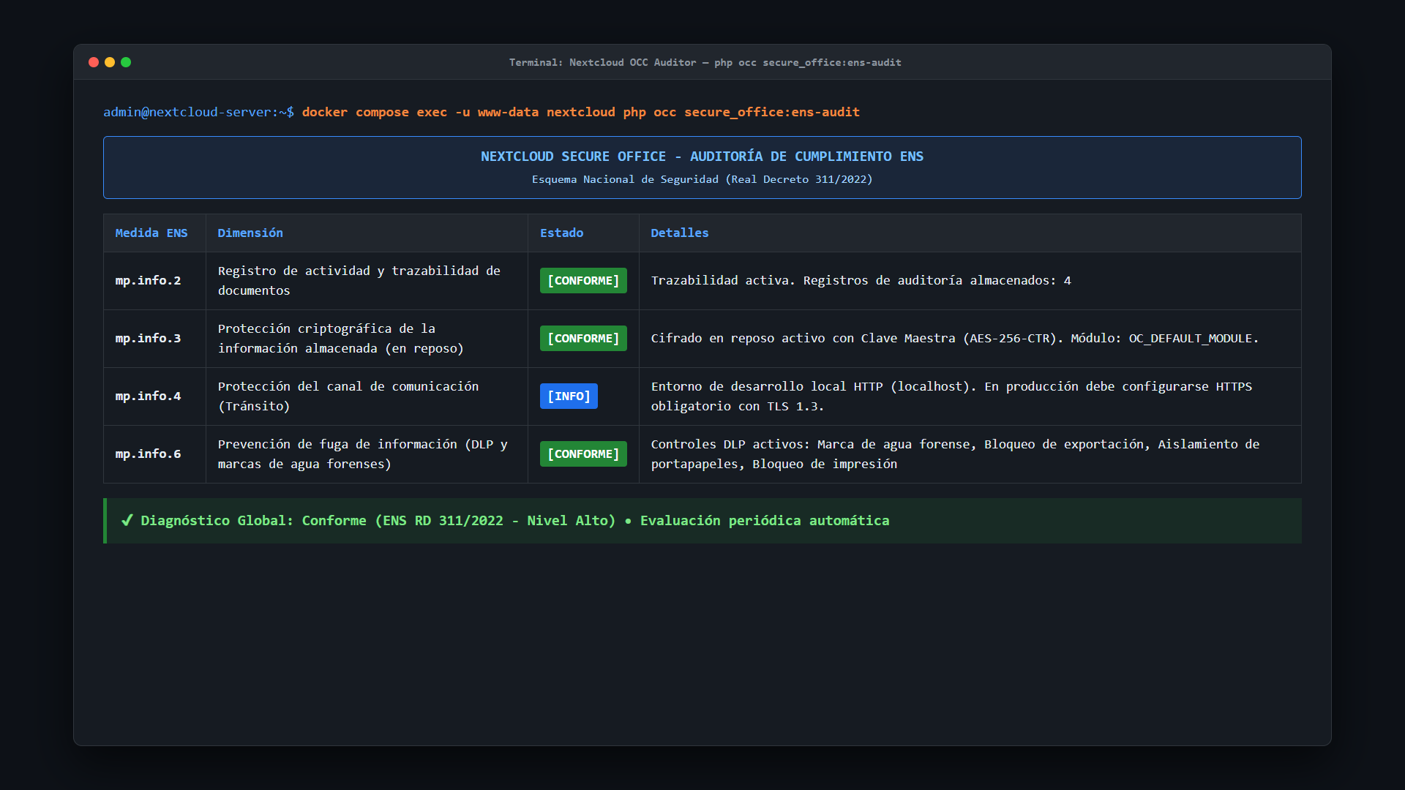Click the CONFORME badge in mp.info.2 row
The image size is (1405, 790).
coord(583,281)
